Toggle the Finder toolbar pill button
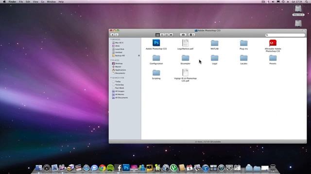The image size is (311, 174). tap(304, 30)
